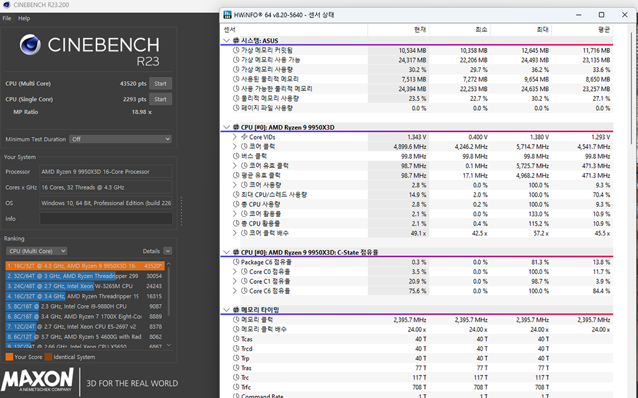Click the Processor name field
The image size is (638, 398).
pyautogui.click(x=106, y=172)
